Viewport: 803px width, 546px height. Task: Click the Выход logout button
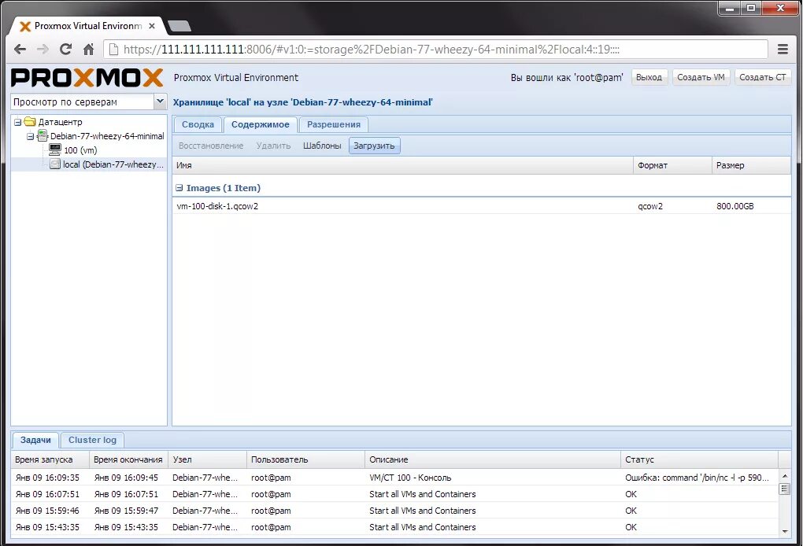(649, 77)
